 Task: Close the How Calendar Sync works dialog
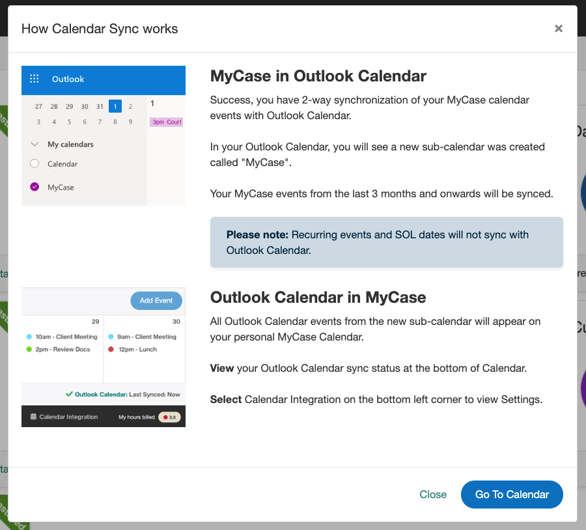coord(559,29)
